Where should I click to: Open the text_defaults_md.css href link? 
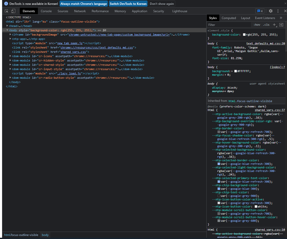[97, 47]
